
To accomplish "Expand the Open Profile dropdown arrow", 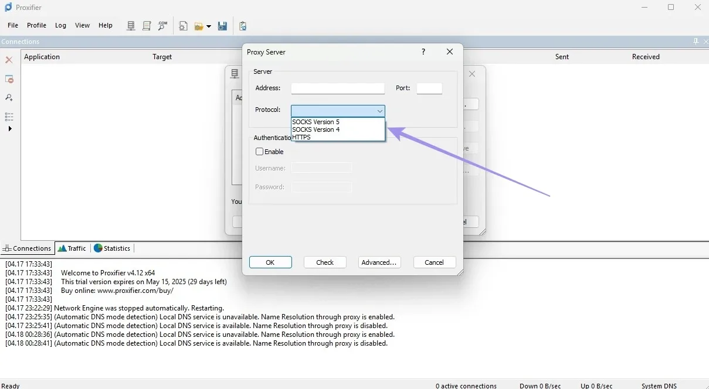I will (x=208, y=26).
